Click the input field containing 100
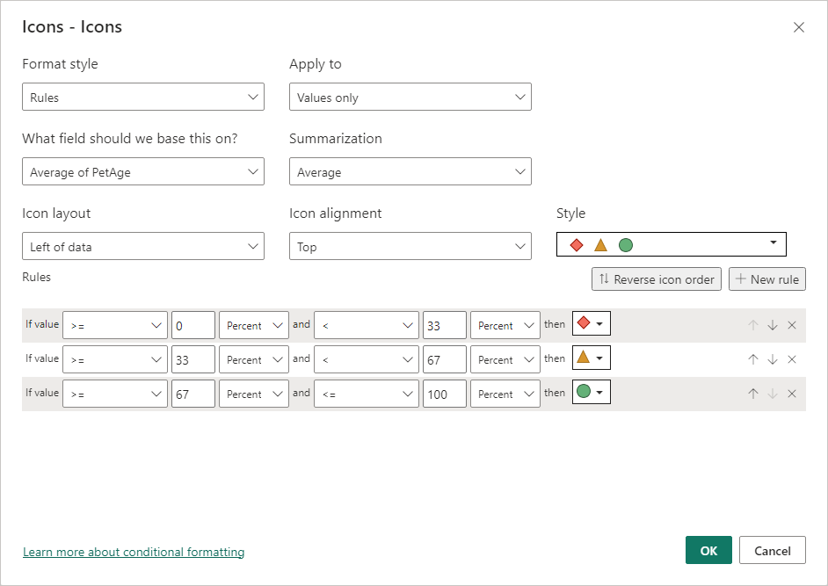Screen dimensions: 828x586 click(444, 394)
